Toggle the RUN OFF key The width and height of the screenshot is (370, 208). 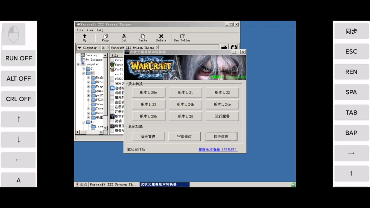(18, 58)
